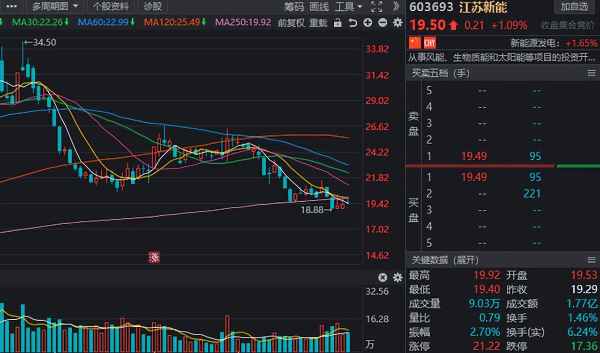Open the 多周期图 dropdown
The image size is (600, 353).
point(55,6)
